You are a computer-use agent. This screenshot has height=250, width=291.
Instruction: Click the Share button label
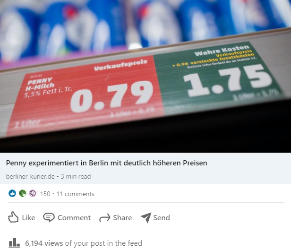[122, 218]
